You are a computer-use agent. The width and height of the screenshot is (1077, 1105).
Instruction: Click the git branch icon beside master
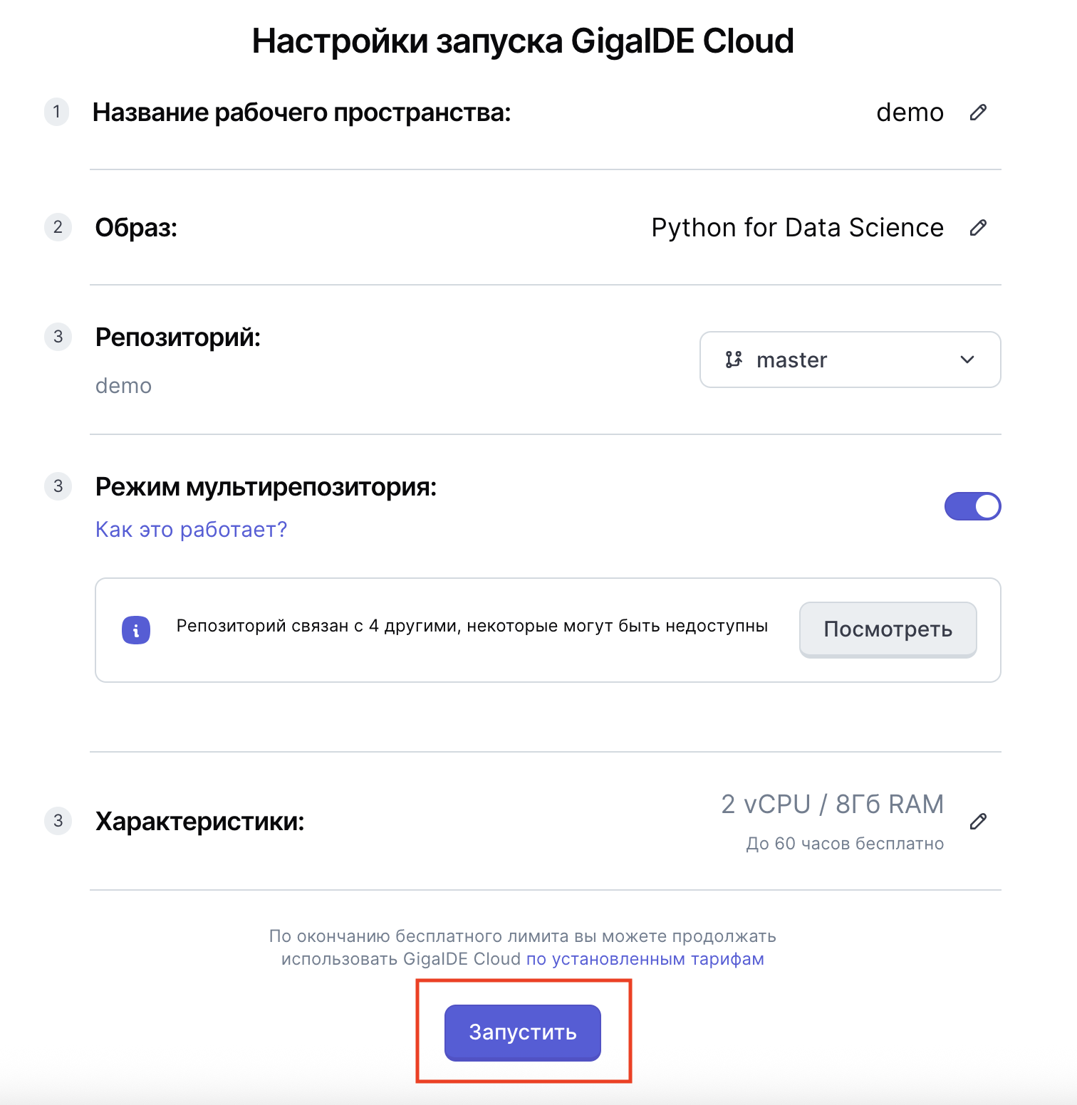734,360
